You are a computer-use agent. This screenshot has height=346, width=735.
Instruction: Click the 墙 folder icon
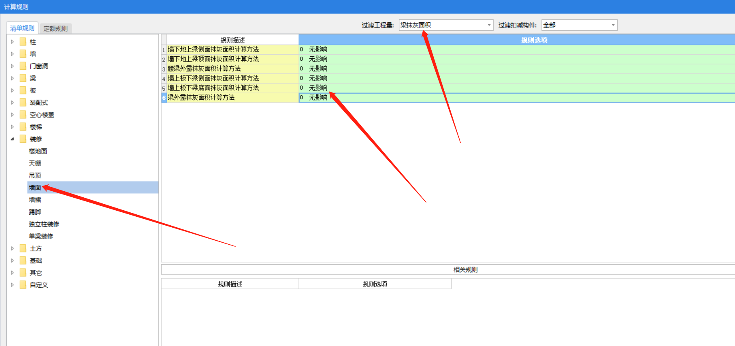pos(23,54)
